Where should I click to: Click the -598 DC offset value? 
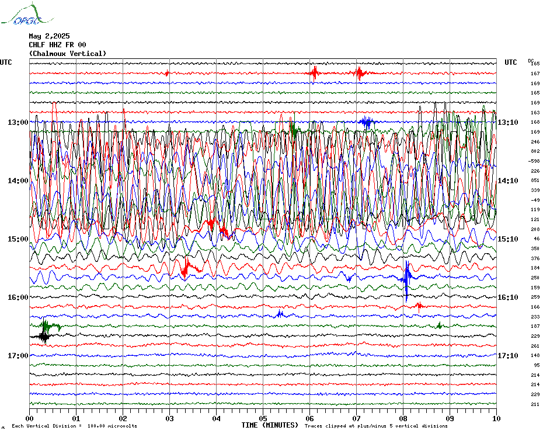click(534, 161)
